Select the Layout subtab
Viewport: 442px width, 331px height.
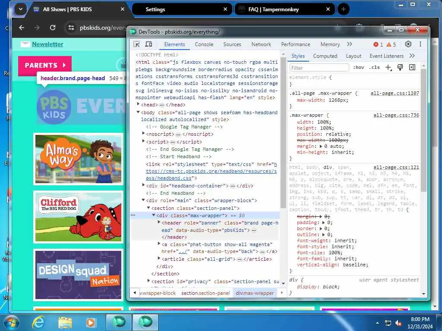point(354,56)
